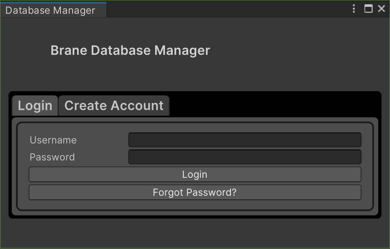This screenshot has height=249, width=390.
Task: Submit credentials with the Login button
Action: (195, 174)
